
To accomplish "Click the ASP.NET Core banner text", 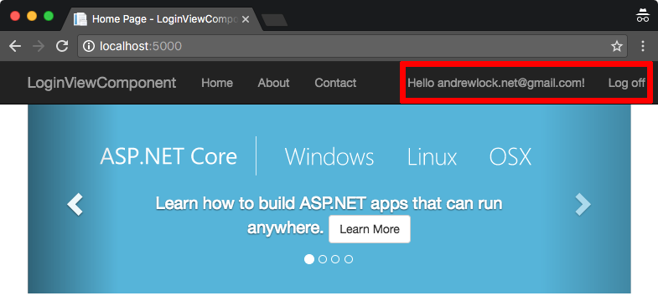I will coord(168,156).
